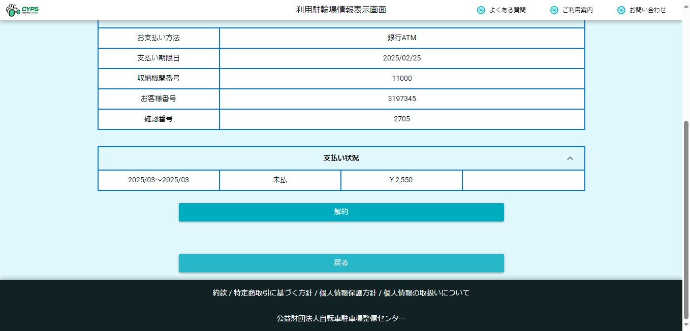Open the 個人情報の取扱いについて footer link
Screen dimensions: 690x331
point(427,293)
